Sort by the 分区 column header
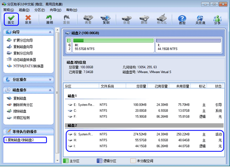Image resolution: width=230 pixels, height=167 pixels. pyautogui.click(x=82, y=86)
